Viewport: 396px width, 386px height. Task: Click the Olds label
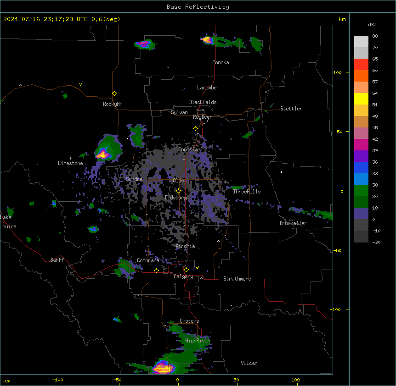tap(178, 181)
